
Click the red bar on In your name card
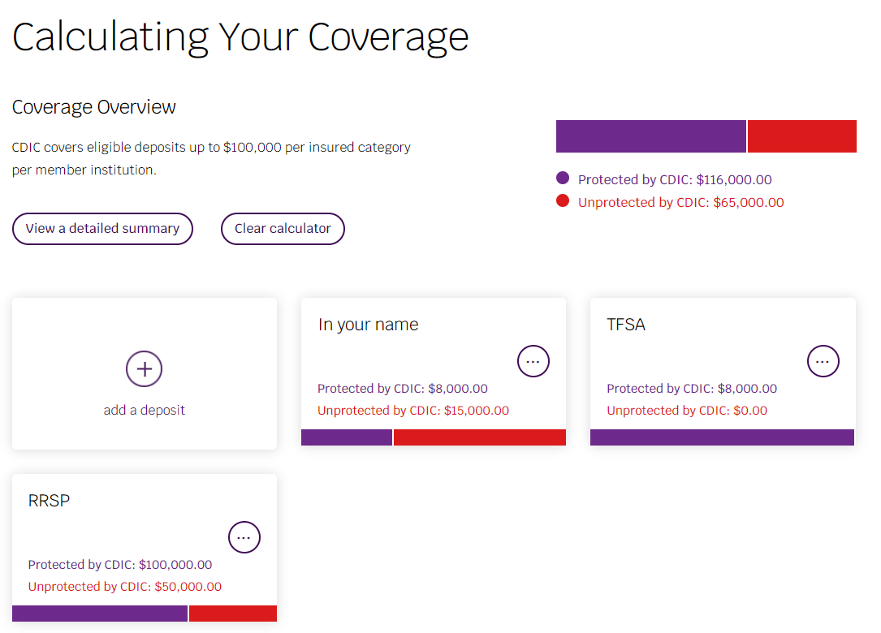click(479, 437)
